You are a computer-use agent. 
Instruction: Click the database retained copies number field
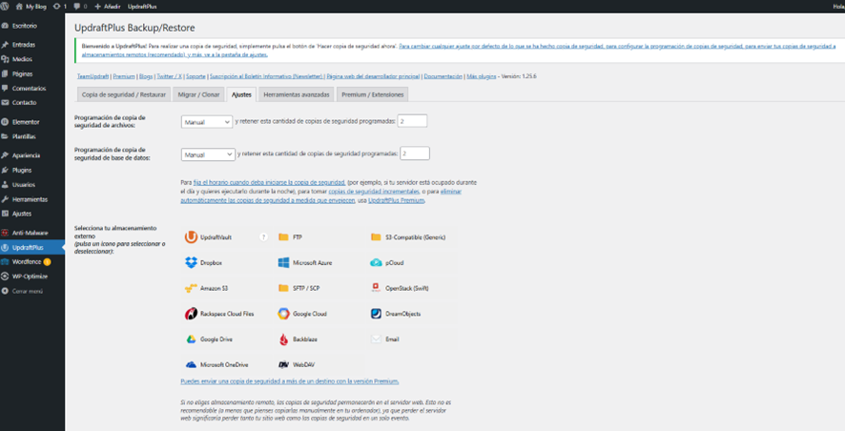(415, 154)
